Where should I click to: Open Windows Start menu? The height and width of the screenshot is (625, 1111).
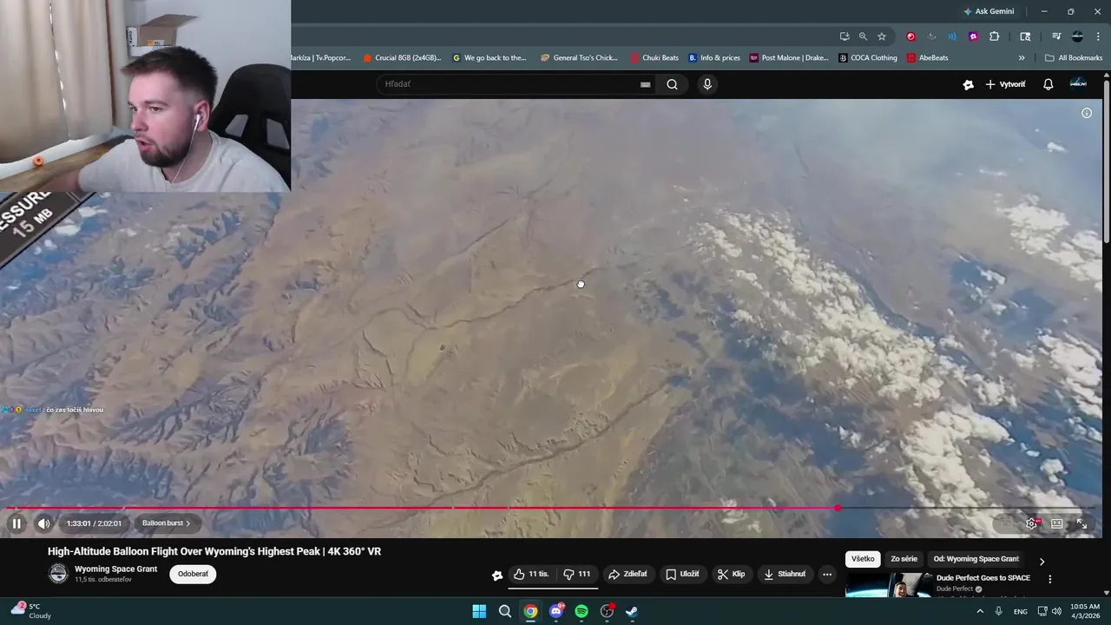479,611
